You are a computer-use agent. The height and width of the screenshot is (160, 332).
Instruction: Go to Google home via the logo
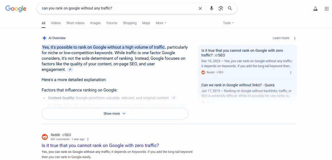pos(16,8)
